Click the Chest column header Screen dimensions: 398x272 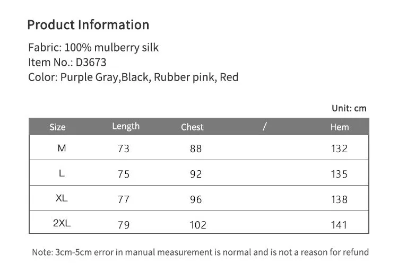tap(192, 127)
